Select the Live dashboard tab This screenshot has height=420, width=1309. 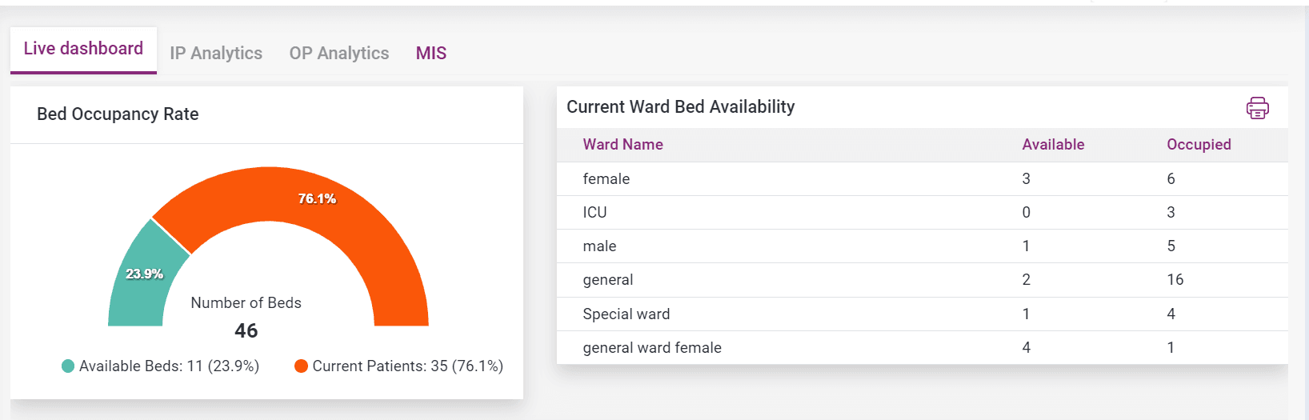83,49
